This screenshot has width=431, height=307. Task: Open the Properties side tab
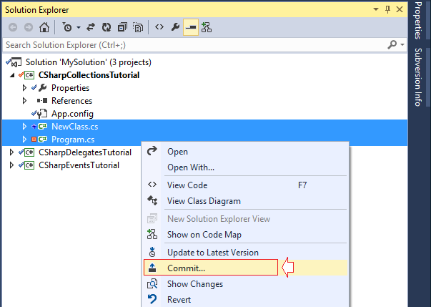(x=418, y=21)
